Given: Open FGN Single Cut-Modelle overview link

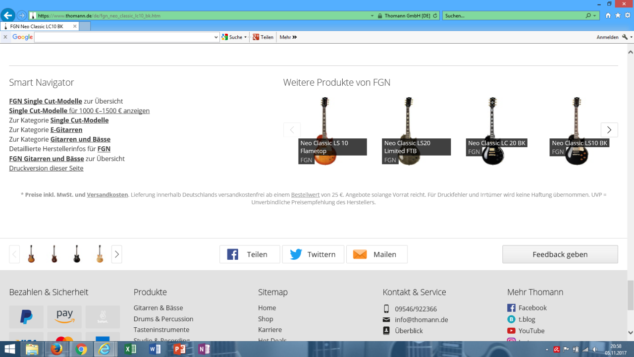Looking at the screenshot, I should click(46, 101).
